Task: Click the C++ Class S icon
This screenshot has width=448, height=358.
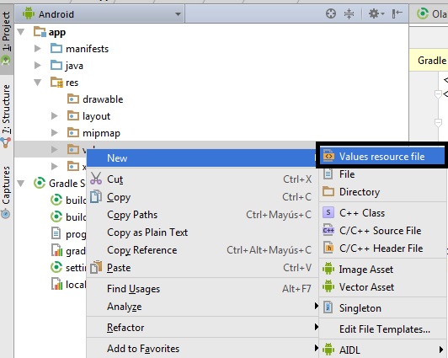Action: pos(328,212)
